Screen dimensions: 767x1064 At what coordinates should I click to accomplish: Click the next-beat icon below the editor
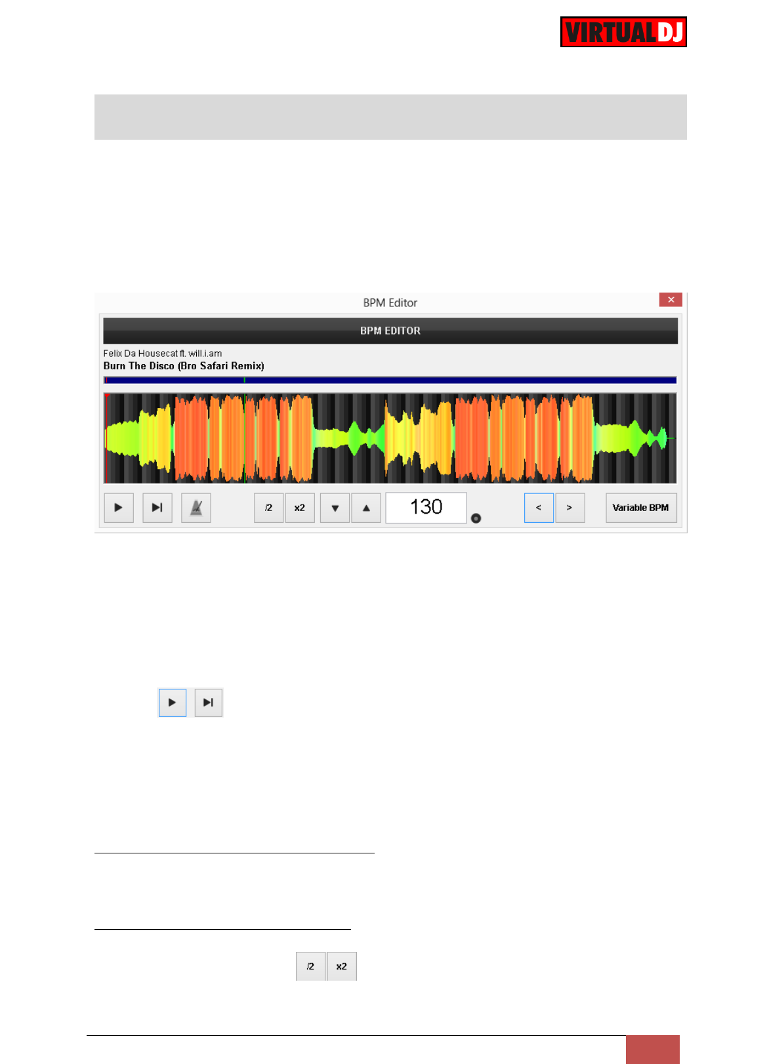coord(209,703)
